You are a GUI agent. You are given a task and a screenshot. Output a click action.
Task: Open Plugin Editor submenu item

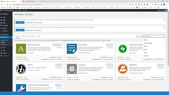[4, 45]
